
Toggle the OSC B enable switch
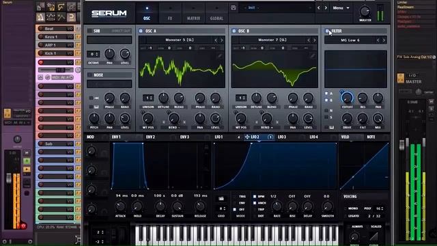(x=234, y=31)
